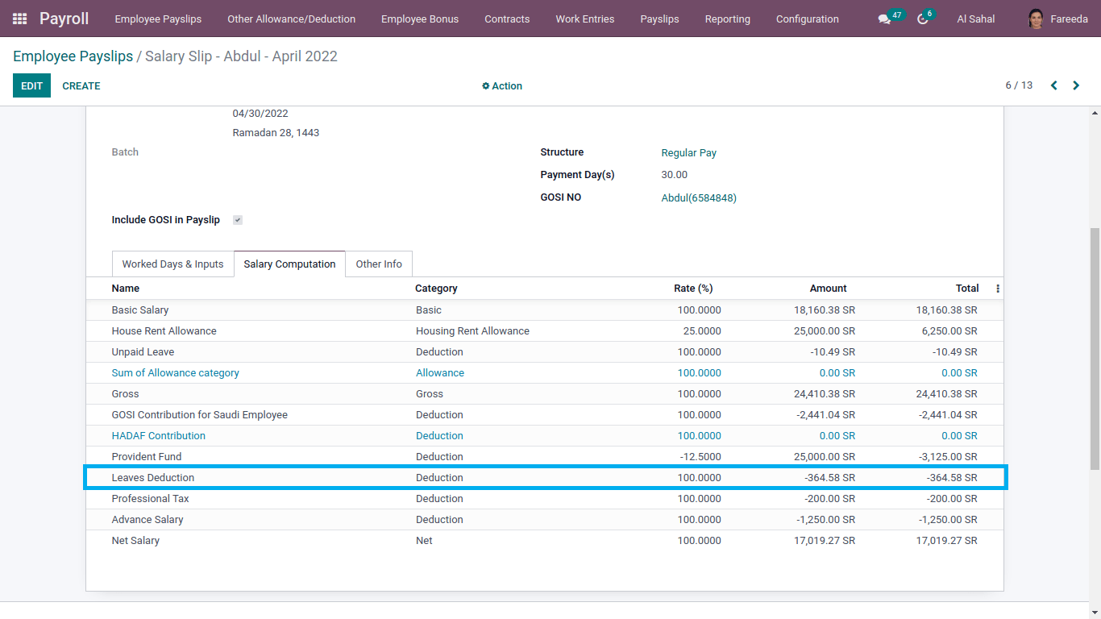
Task: Open the activities clock icon with 6 badge
Action: (923, 19)
